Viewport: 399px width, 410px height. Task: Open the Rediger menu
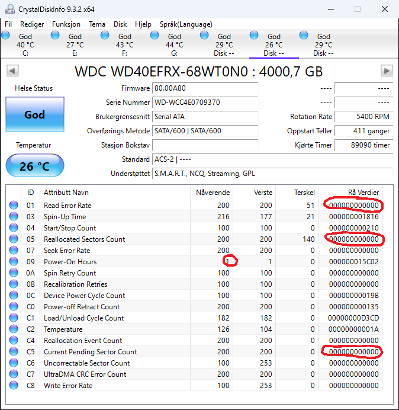pyautogui.click(x=32, y=24)
